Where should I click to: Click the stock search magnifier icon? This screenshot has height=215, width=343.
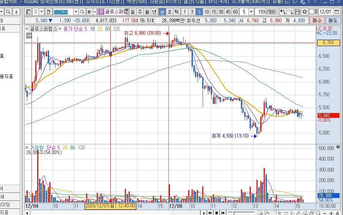pyautogui.click(x=82, y=12)
